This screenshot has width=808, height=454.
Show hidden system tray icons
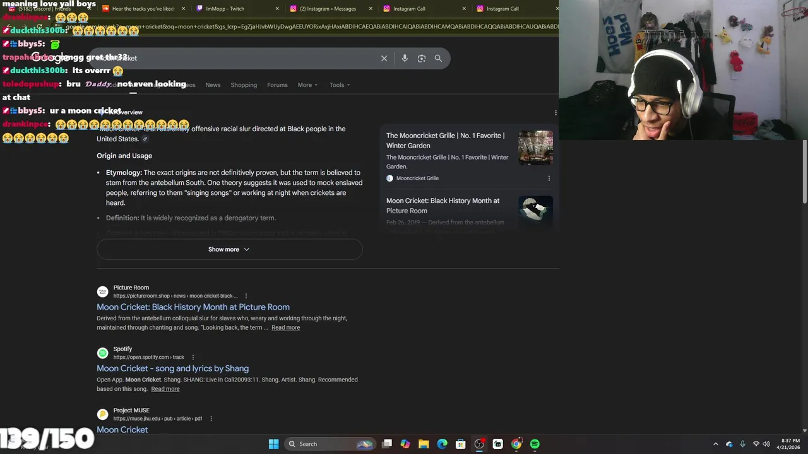point(715,444)
